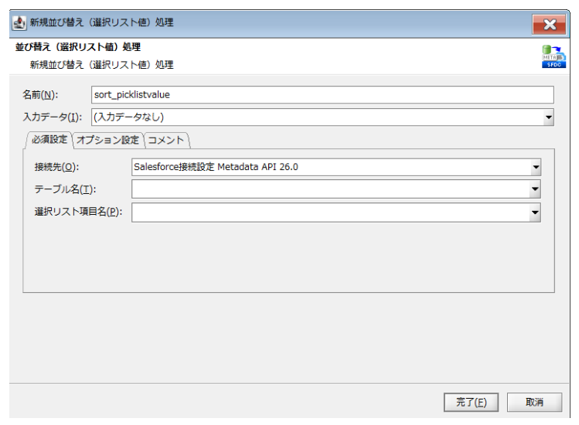The width and height of the screenshot is (579, 425).
Task: Click the 入力データ(I) label
Action: [x=53, y=118]
